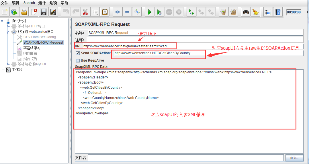Select SOAP/XML-RPC Request tree item
Image resolution: width=309 pixels, height=164 pixels.
43,42
